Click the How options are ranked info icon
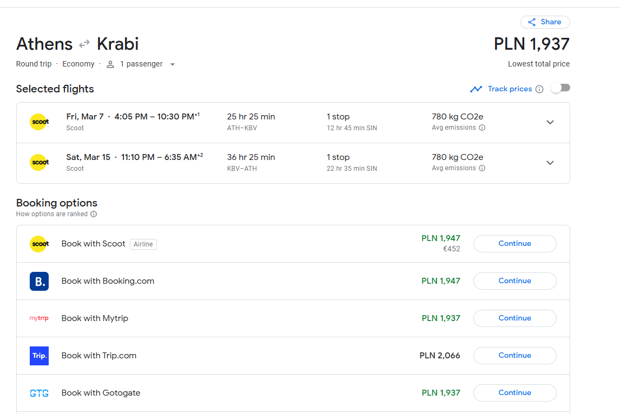This screenshot has height=414, width=620. click(94, 214)
